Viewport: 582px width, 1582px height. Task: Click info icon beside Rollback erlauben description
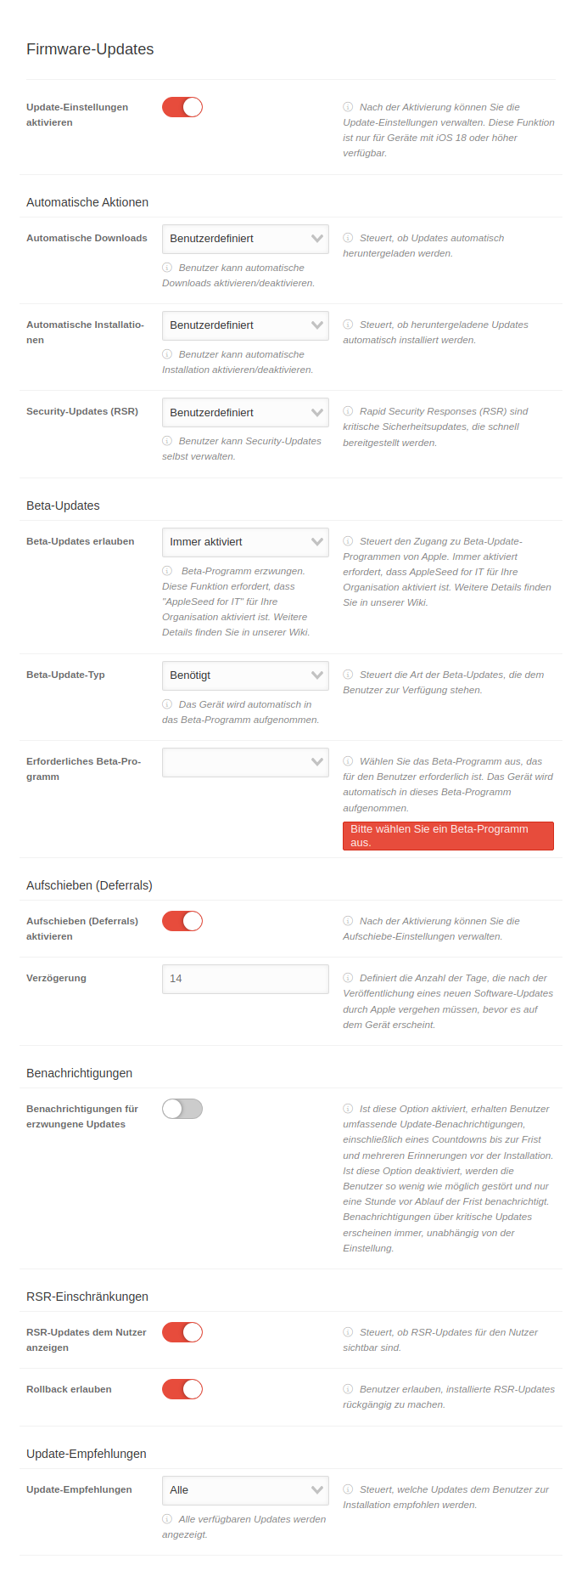348,1389
